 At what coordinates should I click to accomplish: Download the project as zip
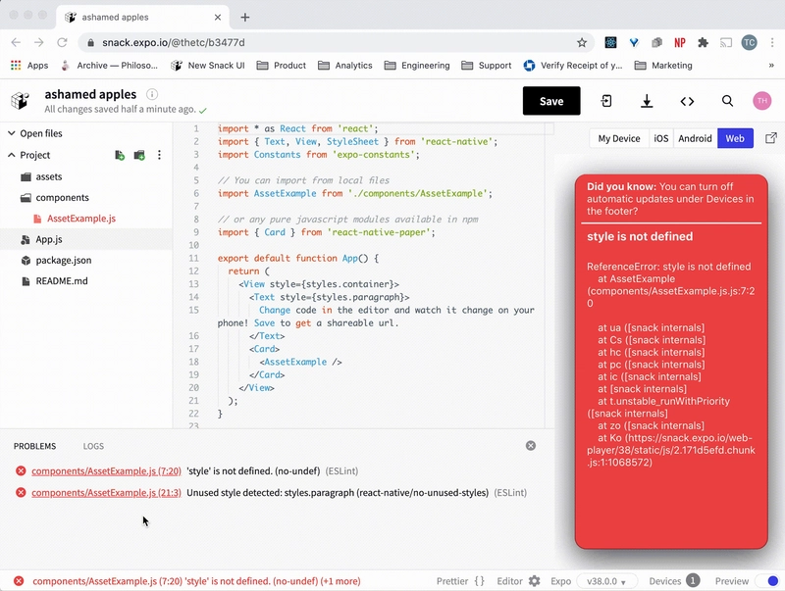point(647,101)
